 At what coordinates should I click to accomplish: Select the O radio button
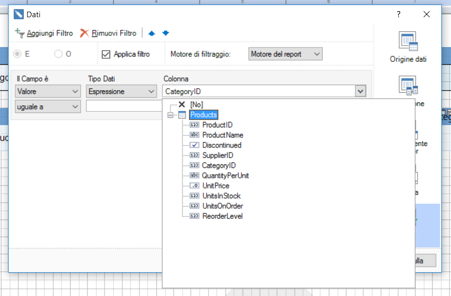(x=58, y=54)
